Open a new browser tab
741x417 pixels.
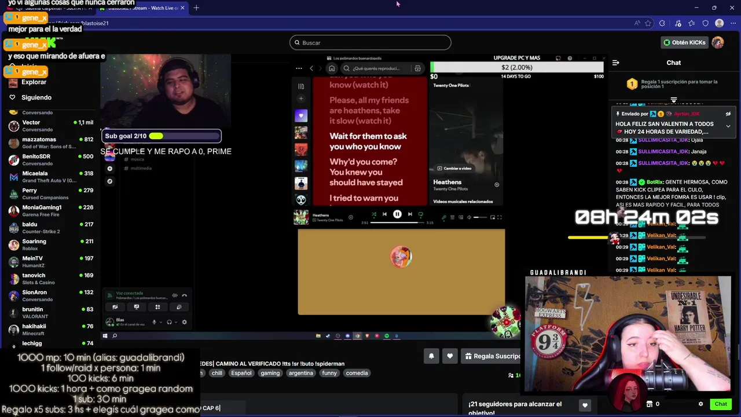(196, 8)
